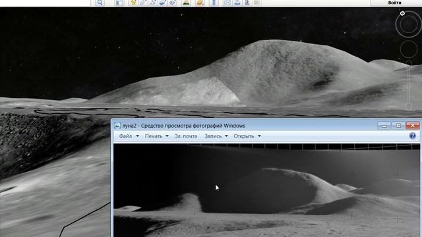
Task: Select the Add Path tool
Action: (153, 3)
